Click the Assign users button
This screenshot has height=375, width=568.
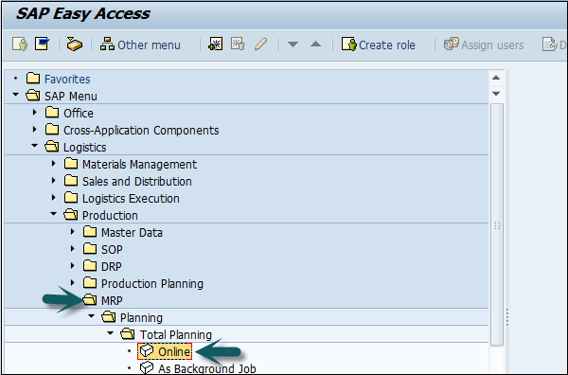(484, 45)
